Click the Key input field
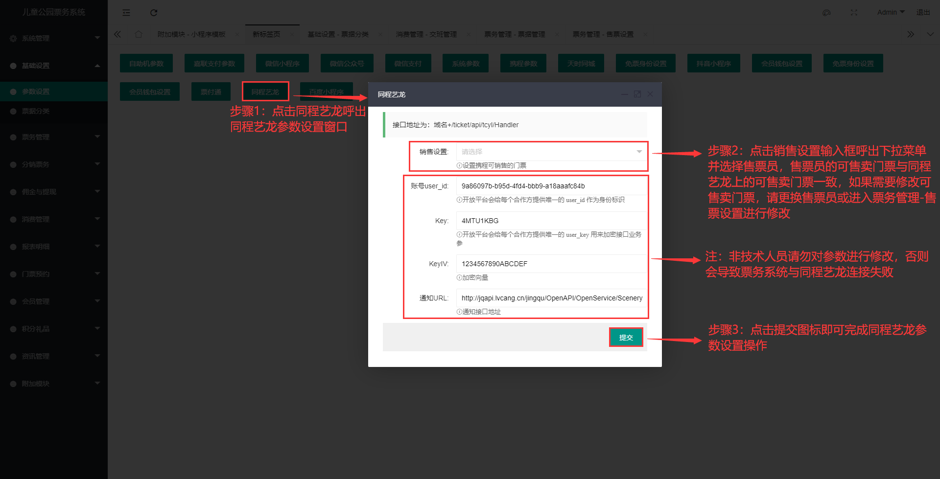This screenshot has height=479, width=940. click(x=551, y=221)
